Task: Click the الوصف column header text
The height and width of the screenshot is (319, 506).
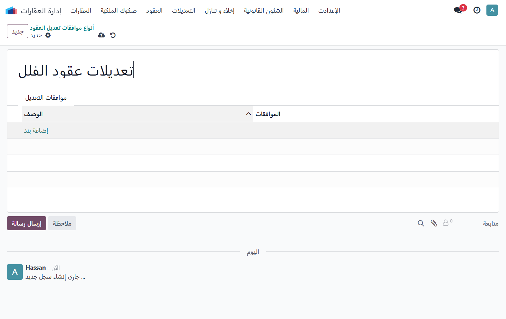Action: point(33,114)
